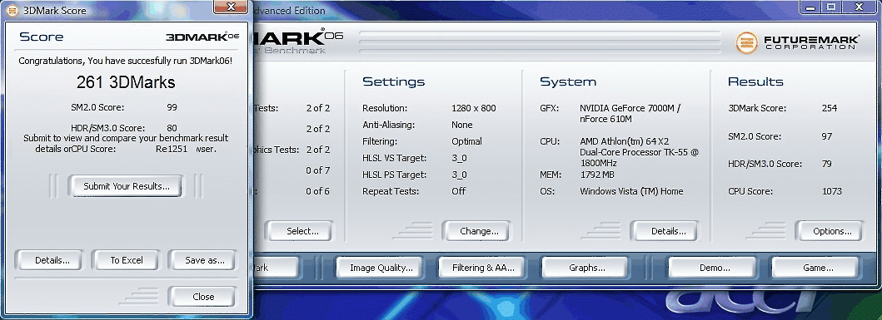Click the System section heading
882x320 pixels.
pyautogui.click(x=568, y=82)
